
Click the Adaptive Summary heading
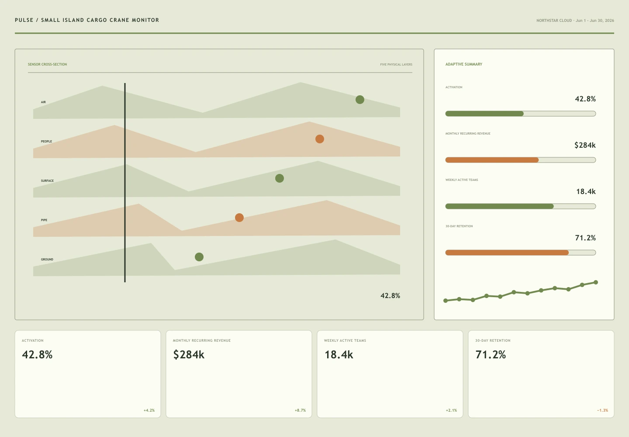click(x=464, y=64)
